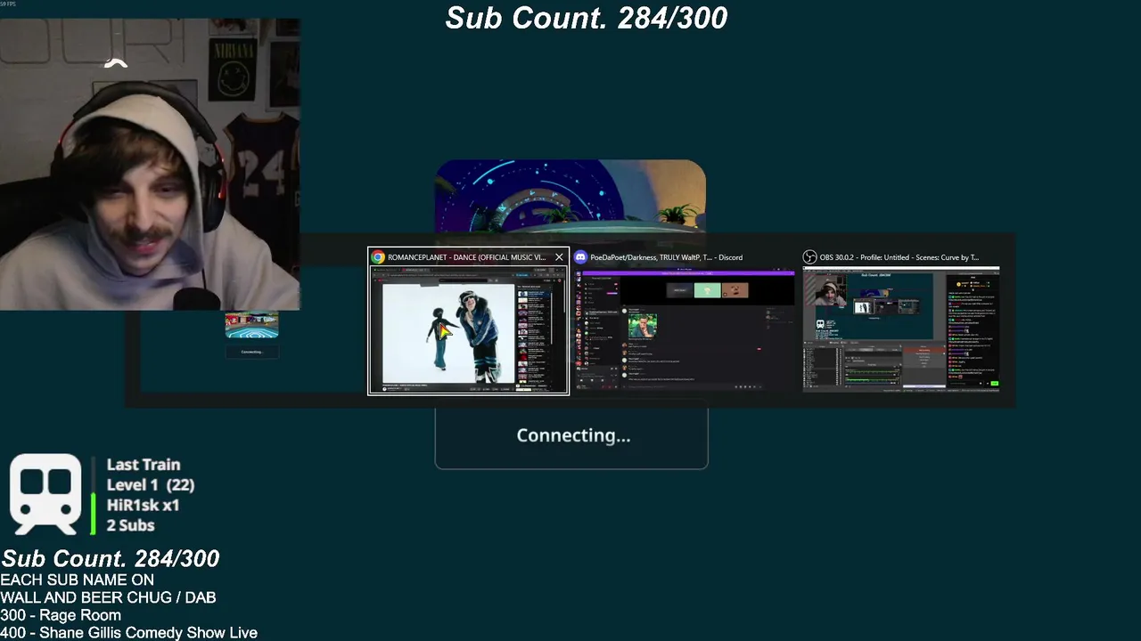Switch to the ROMANCEPLANET Chrome window thumbnail
Image resolution: width=1141 pixels, height=641 pixels.
(468, 329)
